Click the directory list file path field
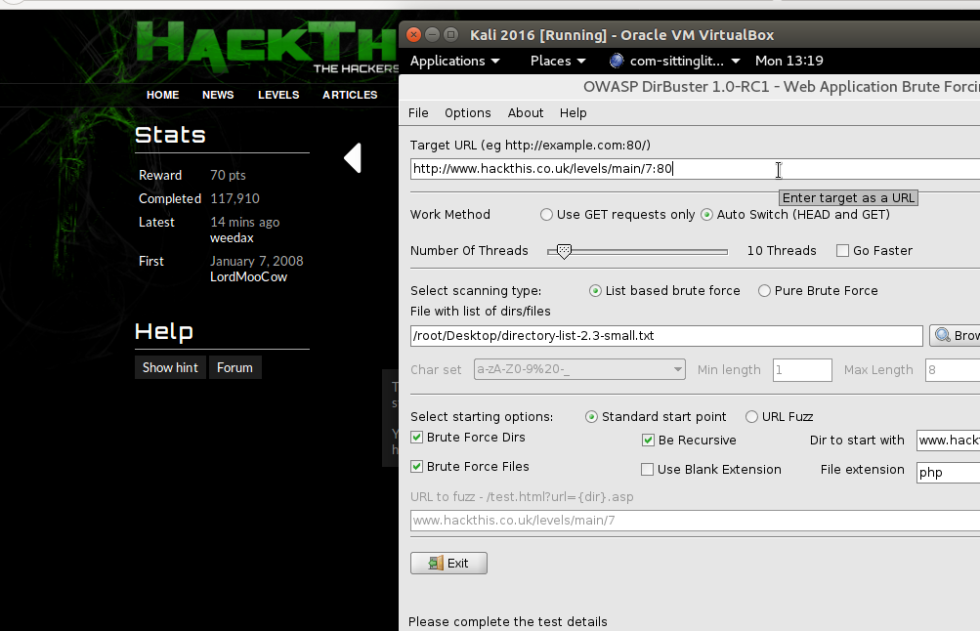The width and height of the screenshot is (980, 631). click(666, 335)
